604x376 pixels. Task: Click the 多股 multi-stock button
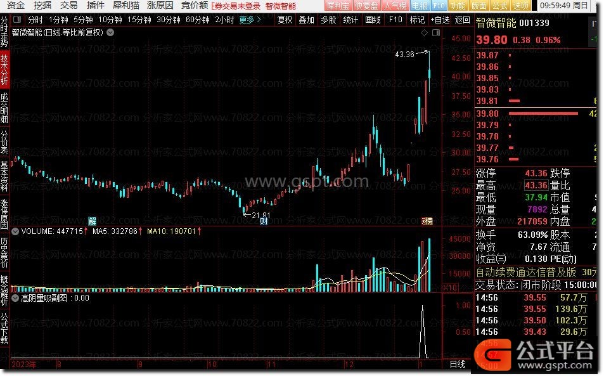point(328,19)
